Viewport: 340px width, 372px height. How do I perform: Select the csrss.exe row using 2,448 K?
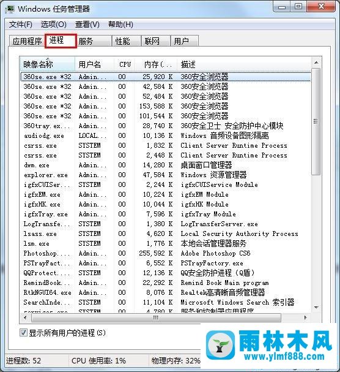click(166, 155)
